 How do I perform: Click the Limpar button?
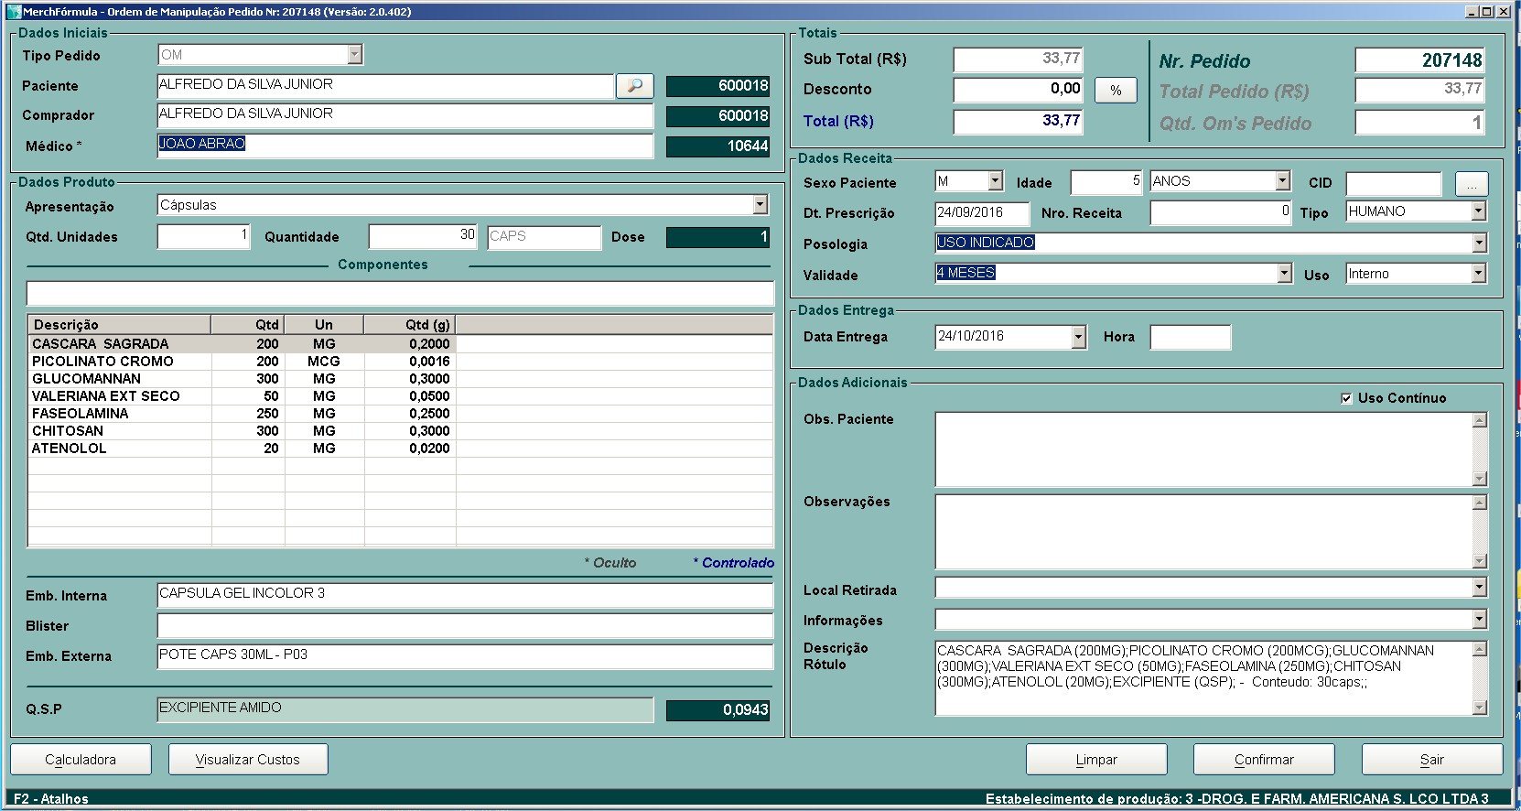(1096, 760)
